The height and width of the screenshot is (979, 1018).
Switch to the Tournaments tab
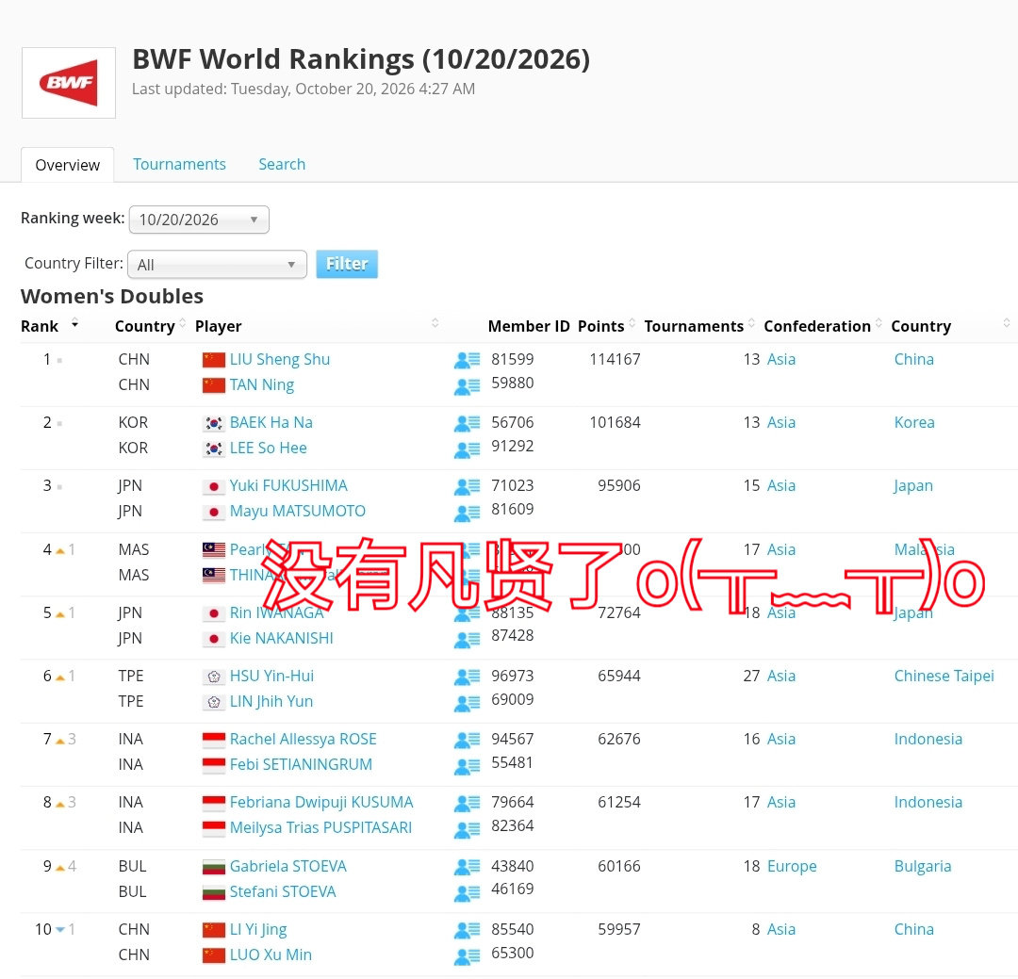point(179,164)
